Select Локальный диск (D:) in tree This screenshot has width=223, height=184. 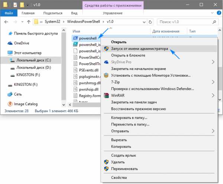(34, 67)
